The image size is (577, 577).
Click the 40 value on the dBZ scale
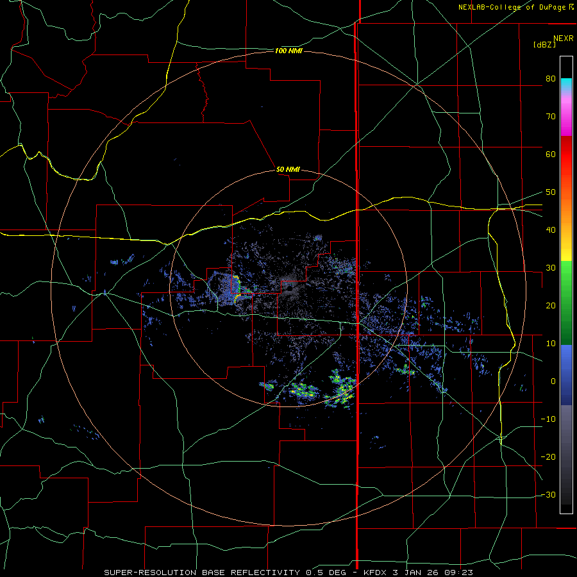[551, 230]
